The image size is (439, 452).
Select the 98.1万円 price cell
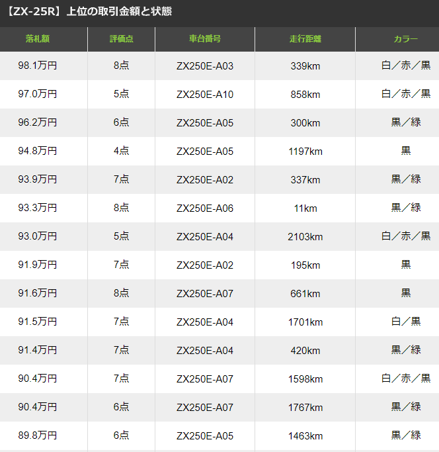[x=38, y=66]
